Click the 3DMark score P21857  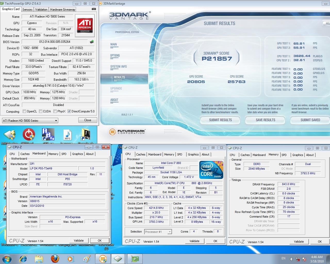coord(217,59)
